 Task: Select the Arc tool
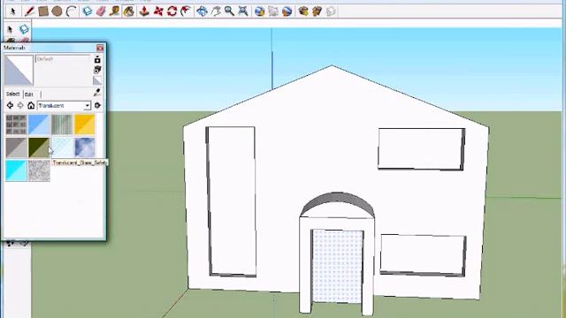[x=72, y=11]
